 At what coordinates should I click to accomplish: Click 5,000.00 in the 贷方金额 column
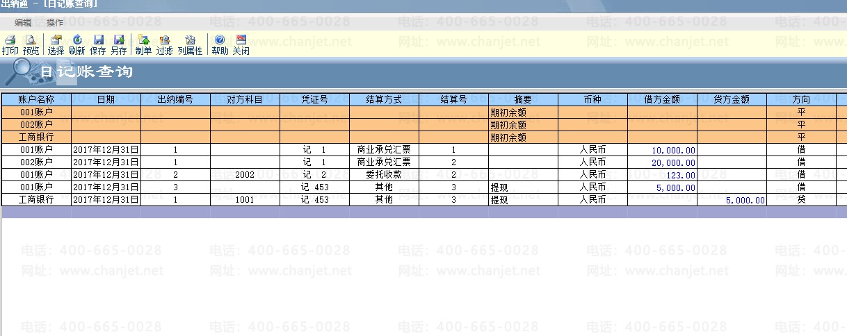coord(732,200)
